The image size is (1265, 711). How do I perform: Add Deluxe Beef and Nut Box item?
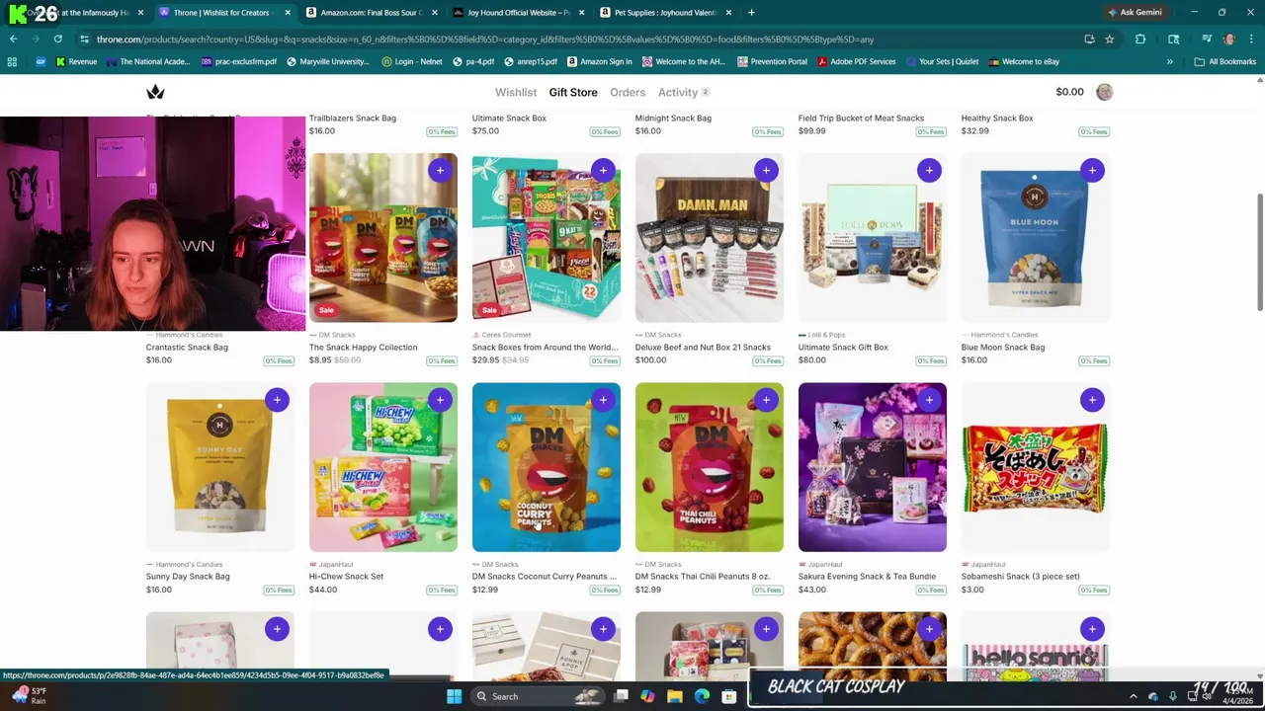(766, 170)
